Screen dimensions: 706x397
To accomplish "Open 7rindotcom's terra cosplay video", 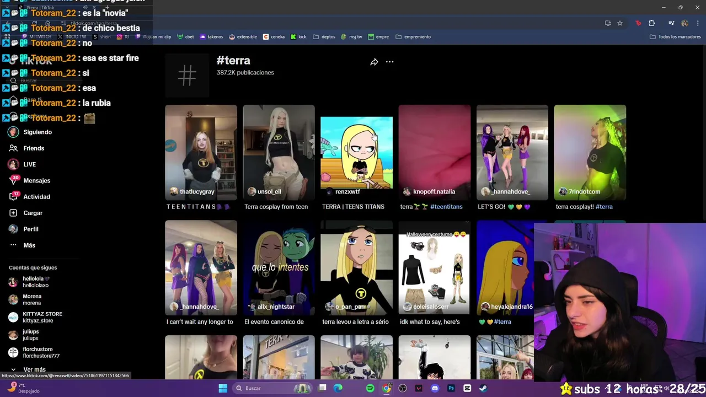I will (x=590, y=152).
